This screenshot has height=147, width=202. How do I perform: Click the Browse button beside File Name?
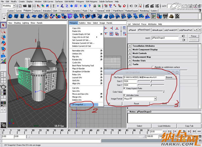[x=170, y=77]
